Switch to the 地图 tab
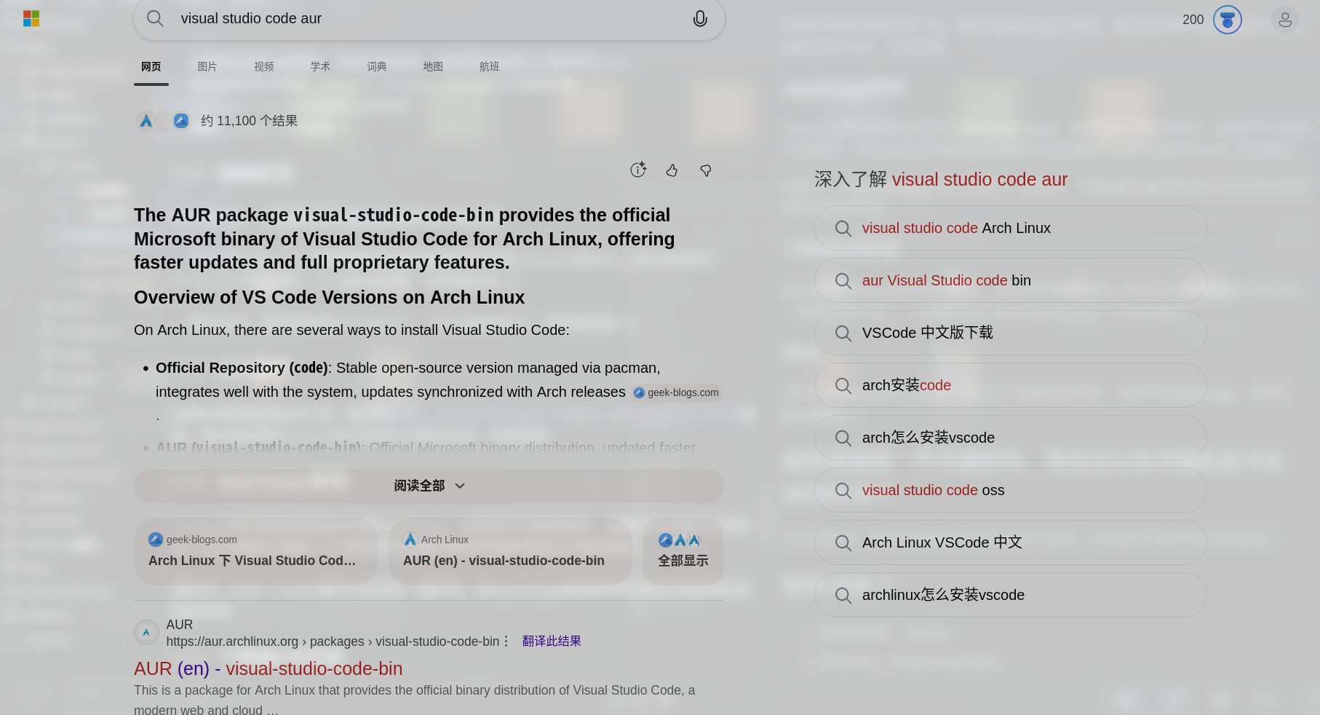Viewport: 1320px width, 715px height. tap(433, 66)
